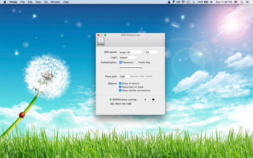Open Spotlight search magnifier icon
The image size is (253, 158).
[242, 2]
